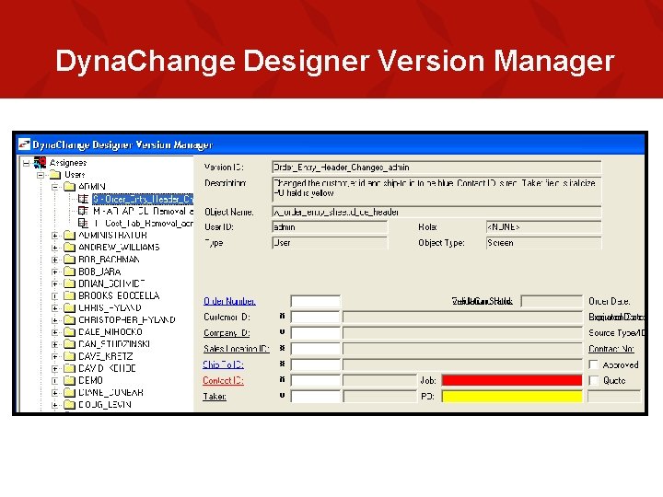Tick the Approved checkbox
Screen dimensions: 663x497
[594, 364]
